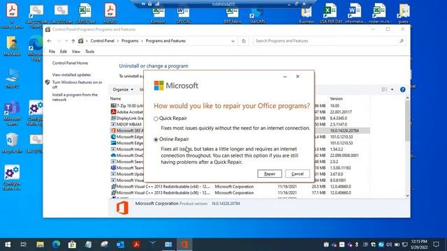Viewport: 447px width, 251px height.
Task: Open Turn Windows features on or off
Action: (77, 84)
